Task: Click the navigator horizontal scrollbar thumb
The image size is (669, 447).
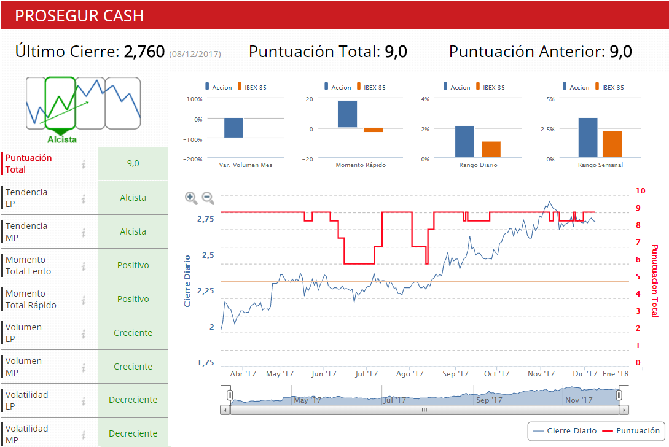Action: 424,410
